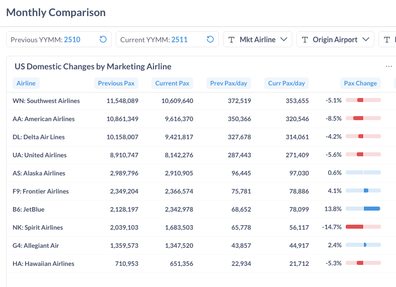Click the text icon beside Mkt Airline
The height and width of the screenshot is (287, 396).
(x=231, y=40)
